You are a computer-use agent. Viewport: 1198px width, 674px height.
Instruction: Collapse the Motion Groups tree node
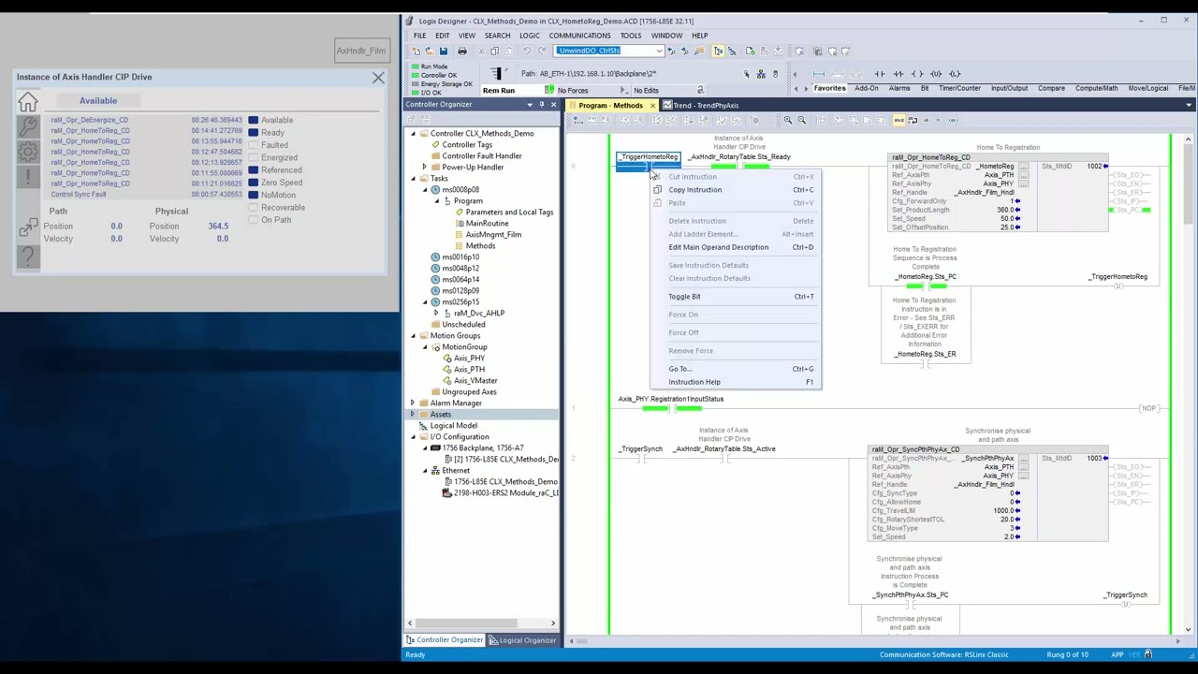pyautogui.click(x=413, y=336)
